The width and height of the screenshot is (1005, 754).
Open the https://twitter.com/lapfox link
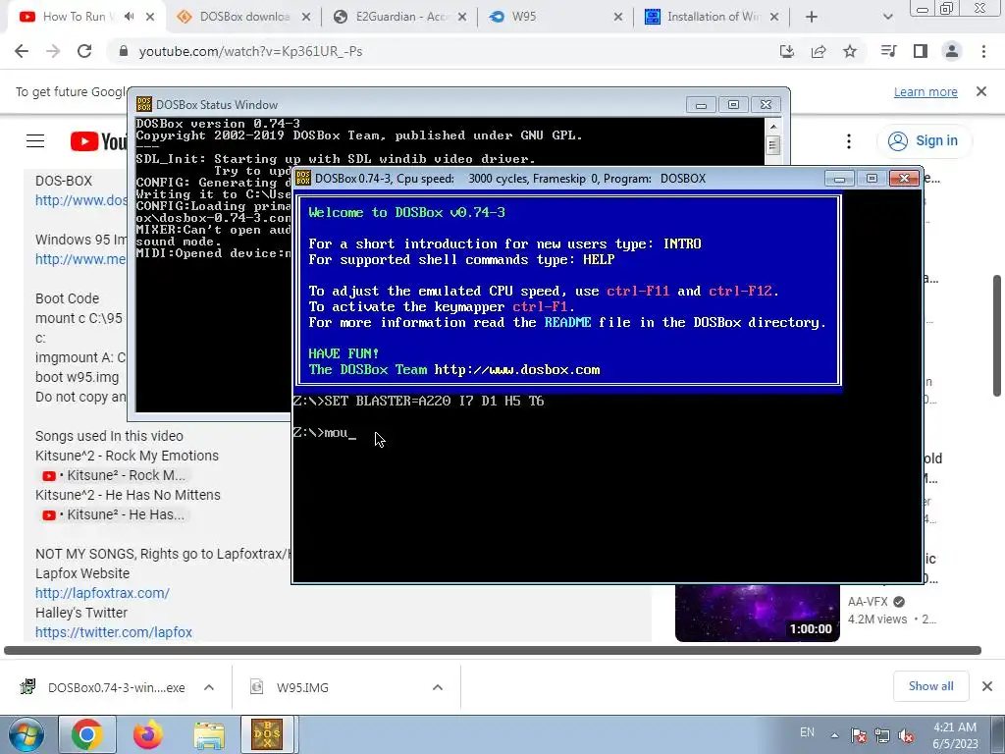[x=114, y=632]
